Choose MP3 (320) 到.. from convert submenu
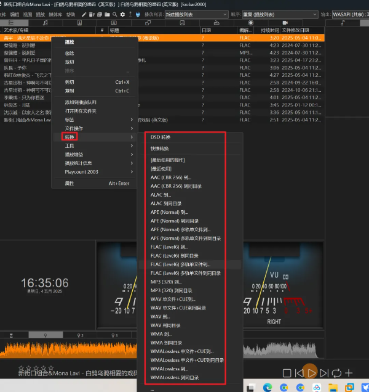This screenshot has width=369, height=392. point(166,282)
